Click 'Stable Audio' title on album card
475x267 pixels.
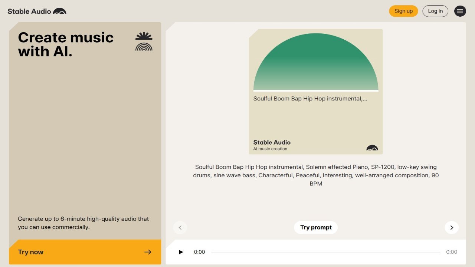coord(272,142)
